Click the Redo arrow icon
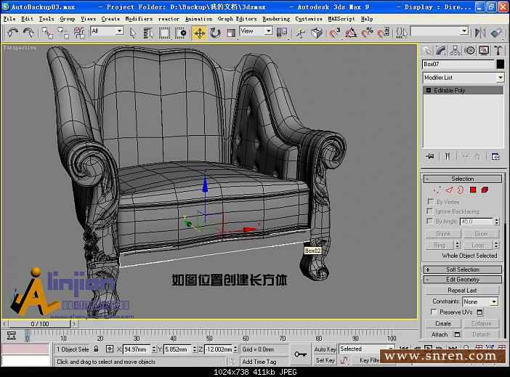This screenshot has width=510, height=377. point(28,33)
